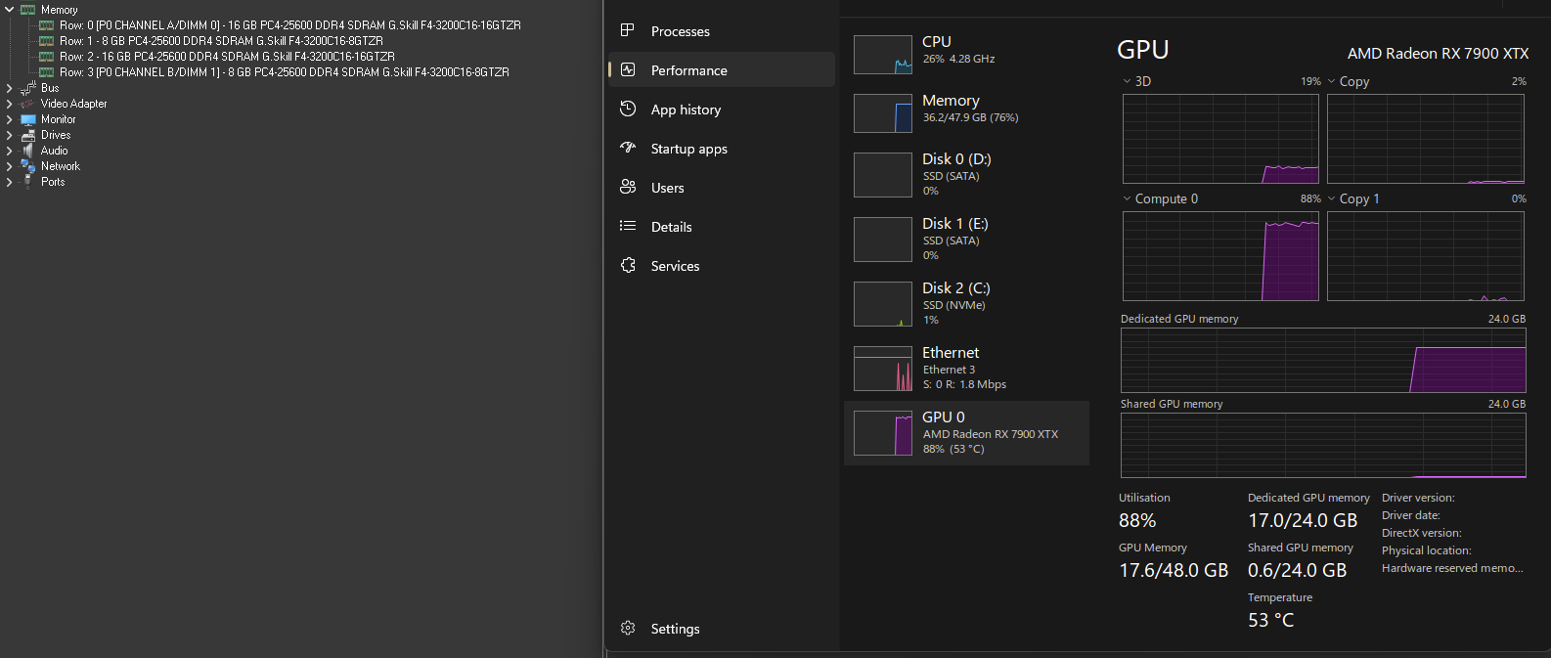Click the Dedicated GPU memory graph
This screenshot has height=658, width=1551.
pos(1323,361)
